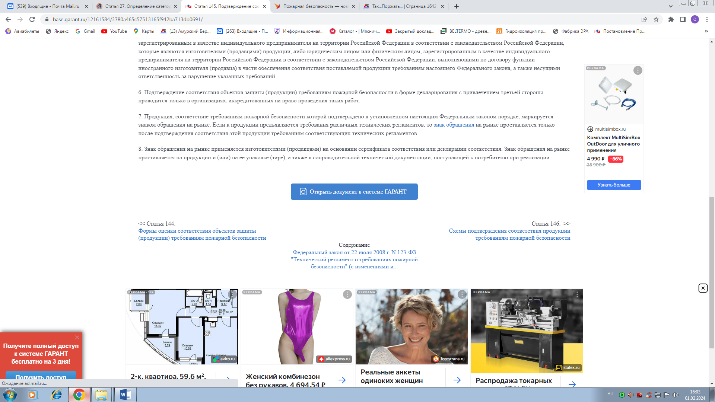
Task: Open the YouTube bookmark
Action: coord(114,31)
